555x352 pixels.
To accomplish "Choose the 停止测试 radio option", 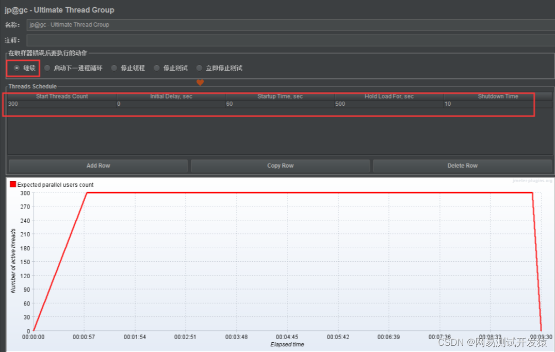I will click(156, 68).
